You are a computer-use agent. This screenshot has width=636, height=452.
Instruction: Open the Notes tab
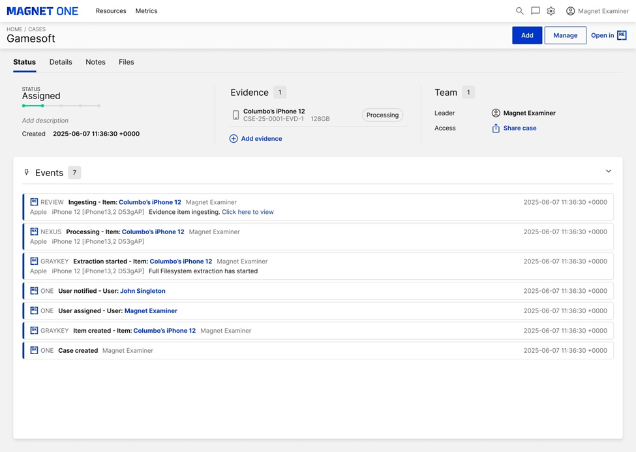point(95,62)
